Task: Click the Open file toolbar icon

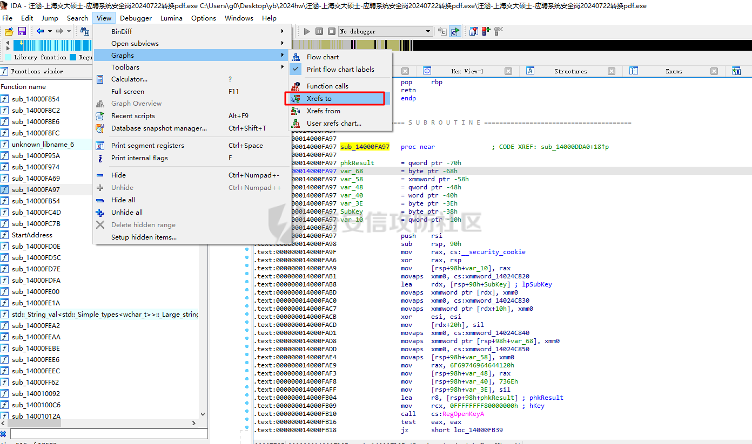Action: click(x=9, y=31)
